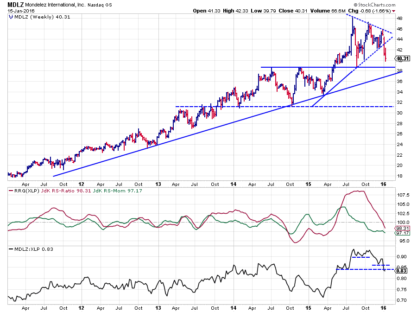Click the MDLZ ticker symbol title
Image resolution: width=417 pixels, height=312 pixels.
click(15, 5)
